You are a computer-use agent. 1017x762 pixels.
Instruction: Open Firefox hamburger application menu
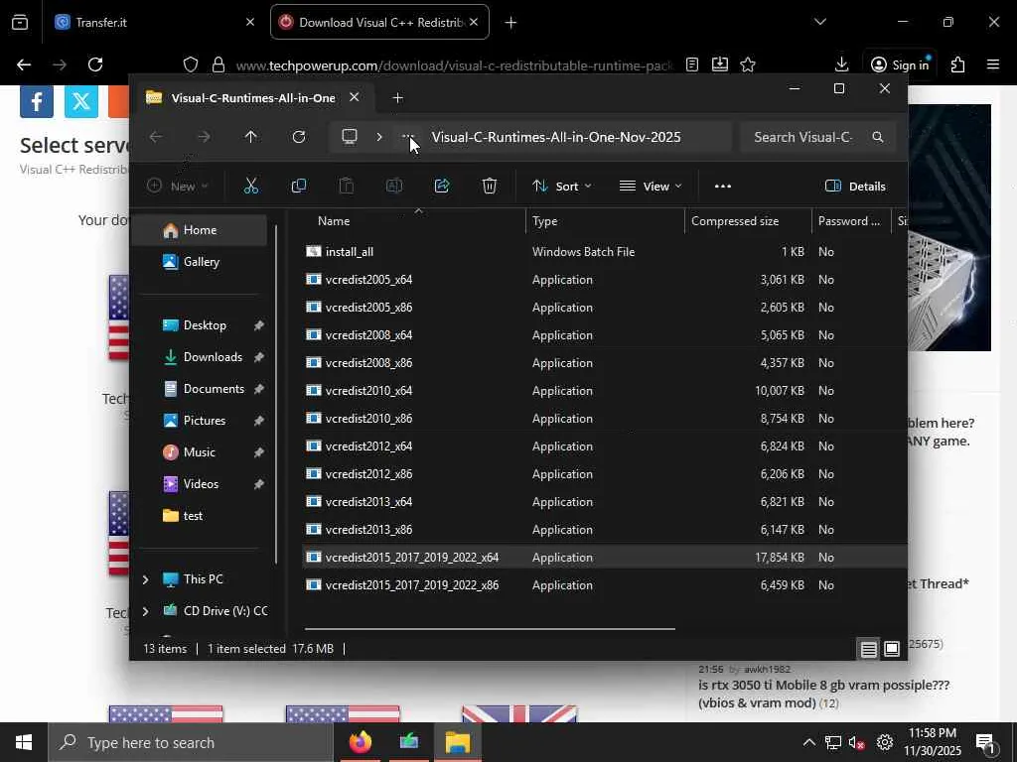993,64
